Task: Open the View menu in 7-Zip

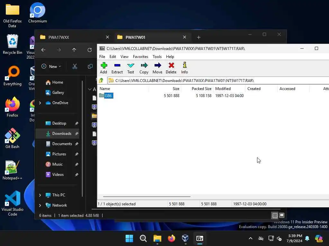Action: coord(124,57)
